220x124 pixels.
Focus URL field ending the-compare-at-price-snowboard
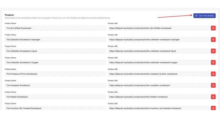coord(158,74)
